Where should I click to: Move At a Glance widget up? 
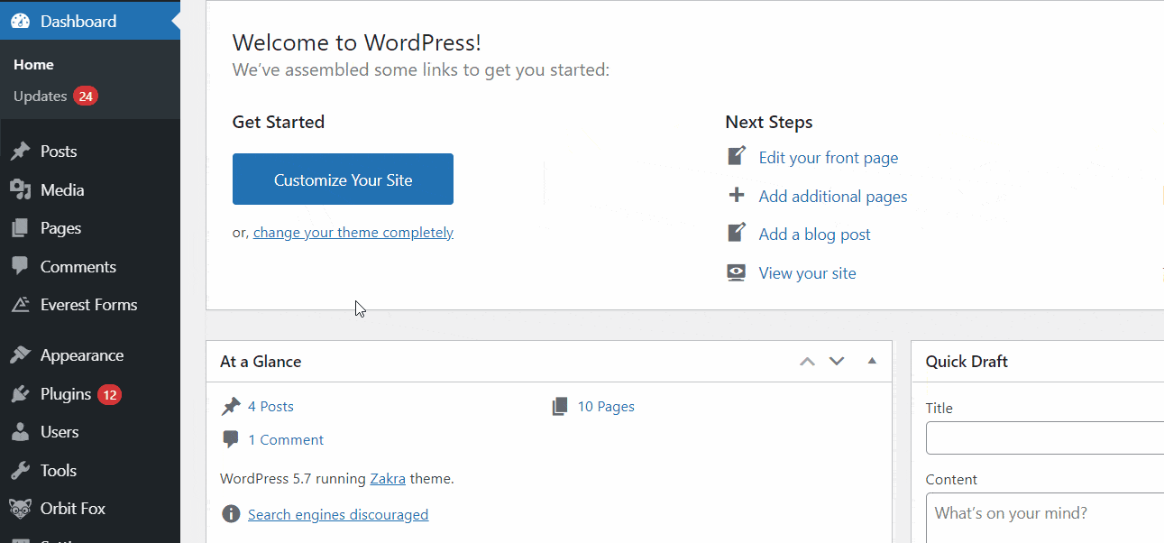point(807,362)
